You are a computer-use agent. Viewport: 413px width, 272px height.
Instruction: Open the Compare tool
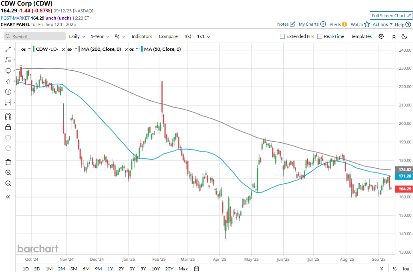point(168,36)
